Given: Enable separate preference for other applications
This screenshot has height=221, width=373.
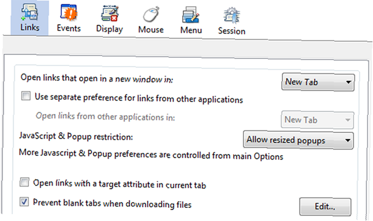Looking at the screenshot, I should (x=26, y=96).
